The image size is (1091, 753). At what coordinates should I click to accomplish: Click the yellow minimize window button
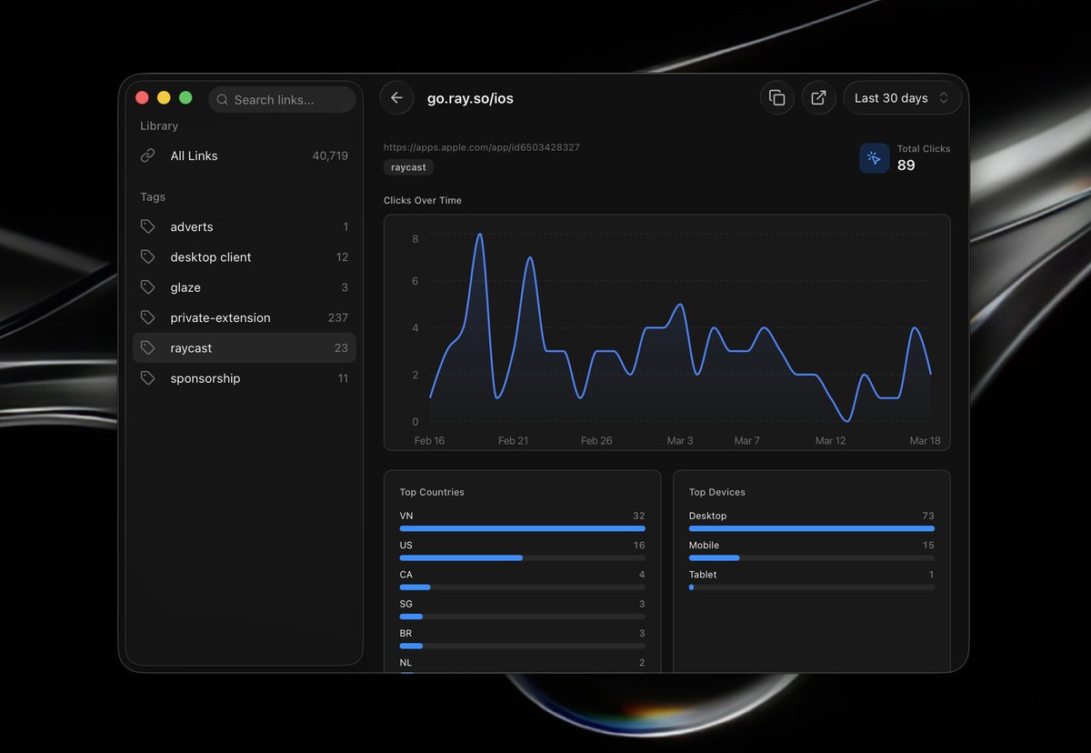[x=164, y=97]
